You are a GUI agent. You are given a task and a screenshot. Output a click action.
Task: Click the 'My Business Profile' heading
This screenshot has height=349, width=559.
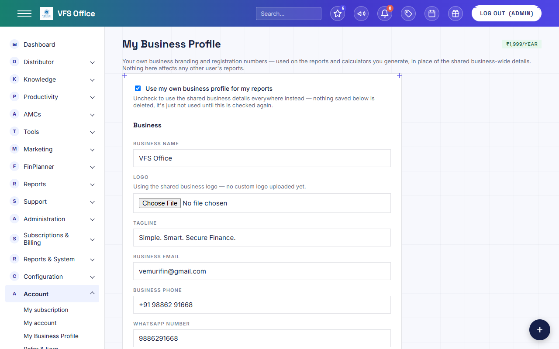click(x=172, y=44)
